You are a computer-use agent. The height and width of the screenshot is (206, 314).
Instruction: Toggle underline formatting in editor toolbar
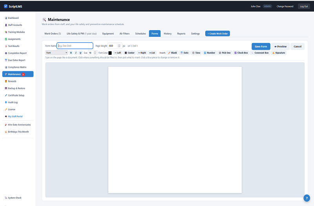[x=80, y=53]
